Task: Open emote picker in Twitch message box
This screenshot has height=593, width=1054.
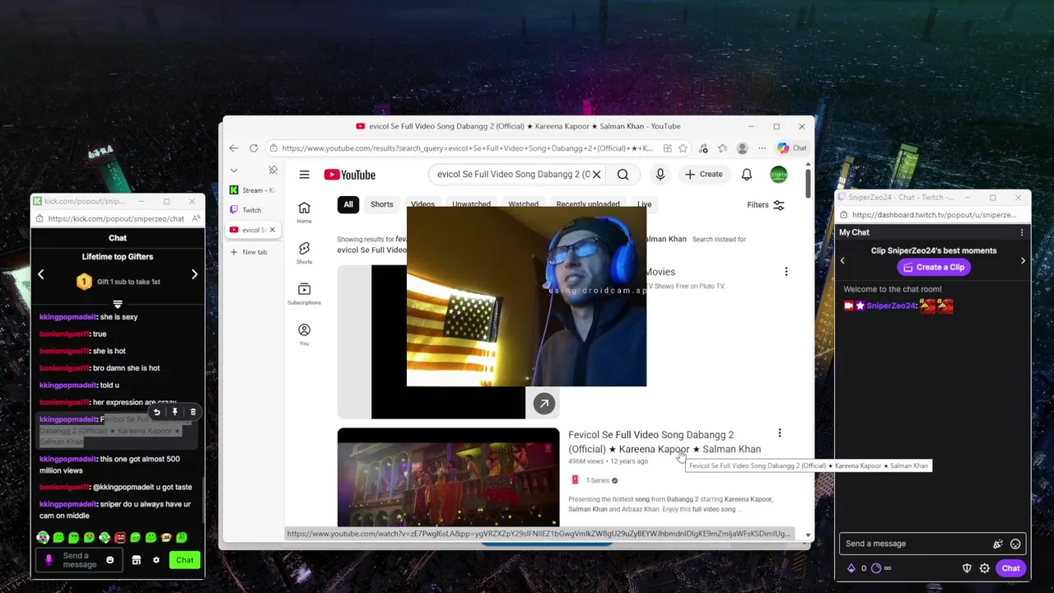Action: pos(1015,544)
